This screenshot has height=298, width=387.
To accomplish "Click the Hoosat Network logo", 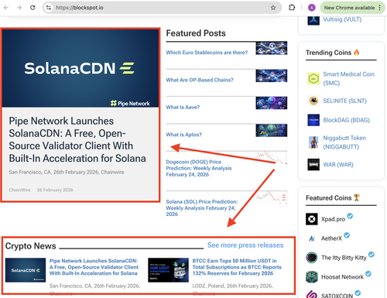I will (312, 277).
